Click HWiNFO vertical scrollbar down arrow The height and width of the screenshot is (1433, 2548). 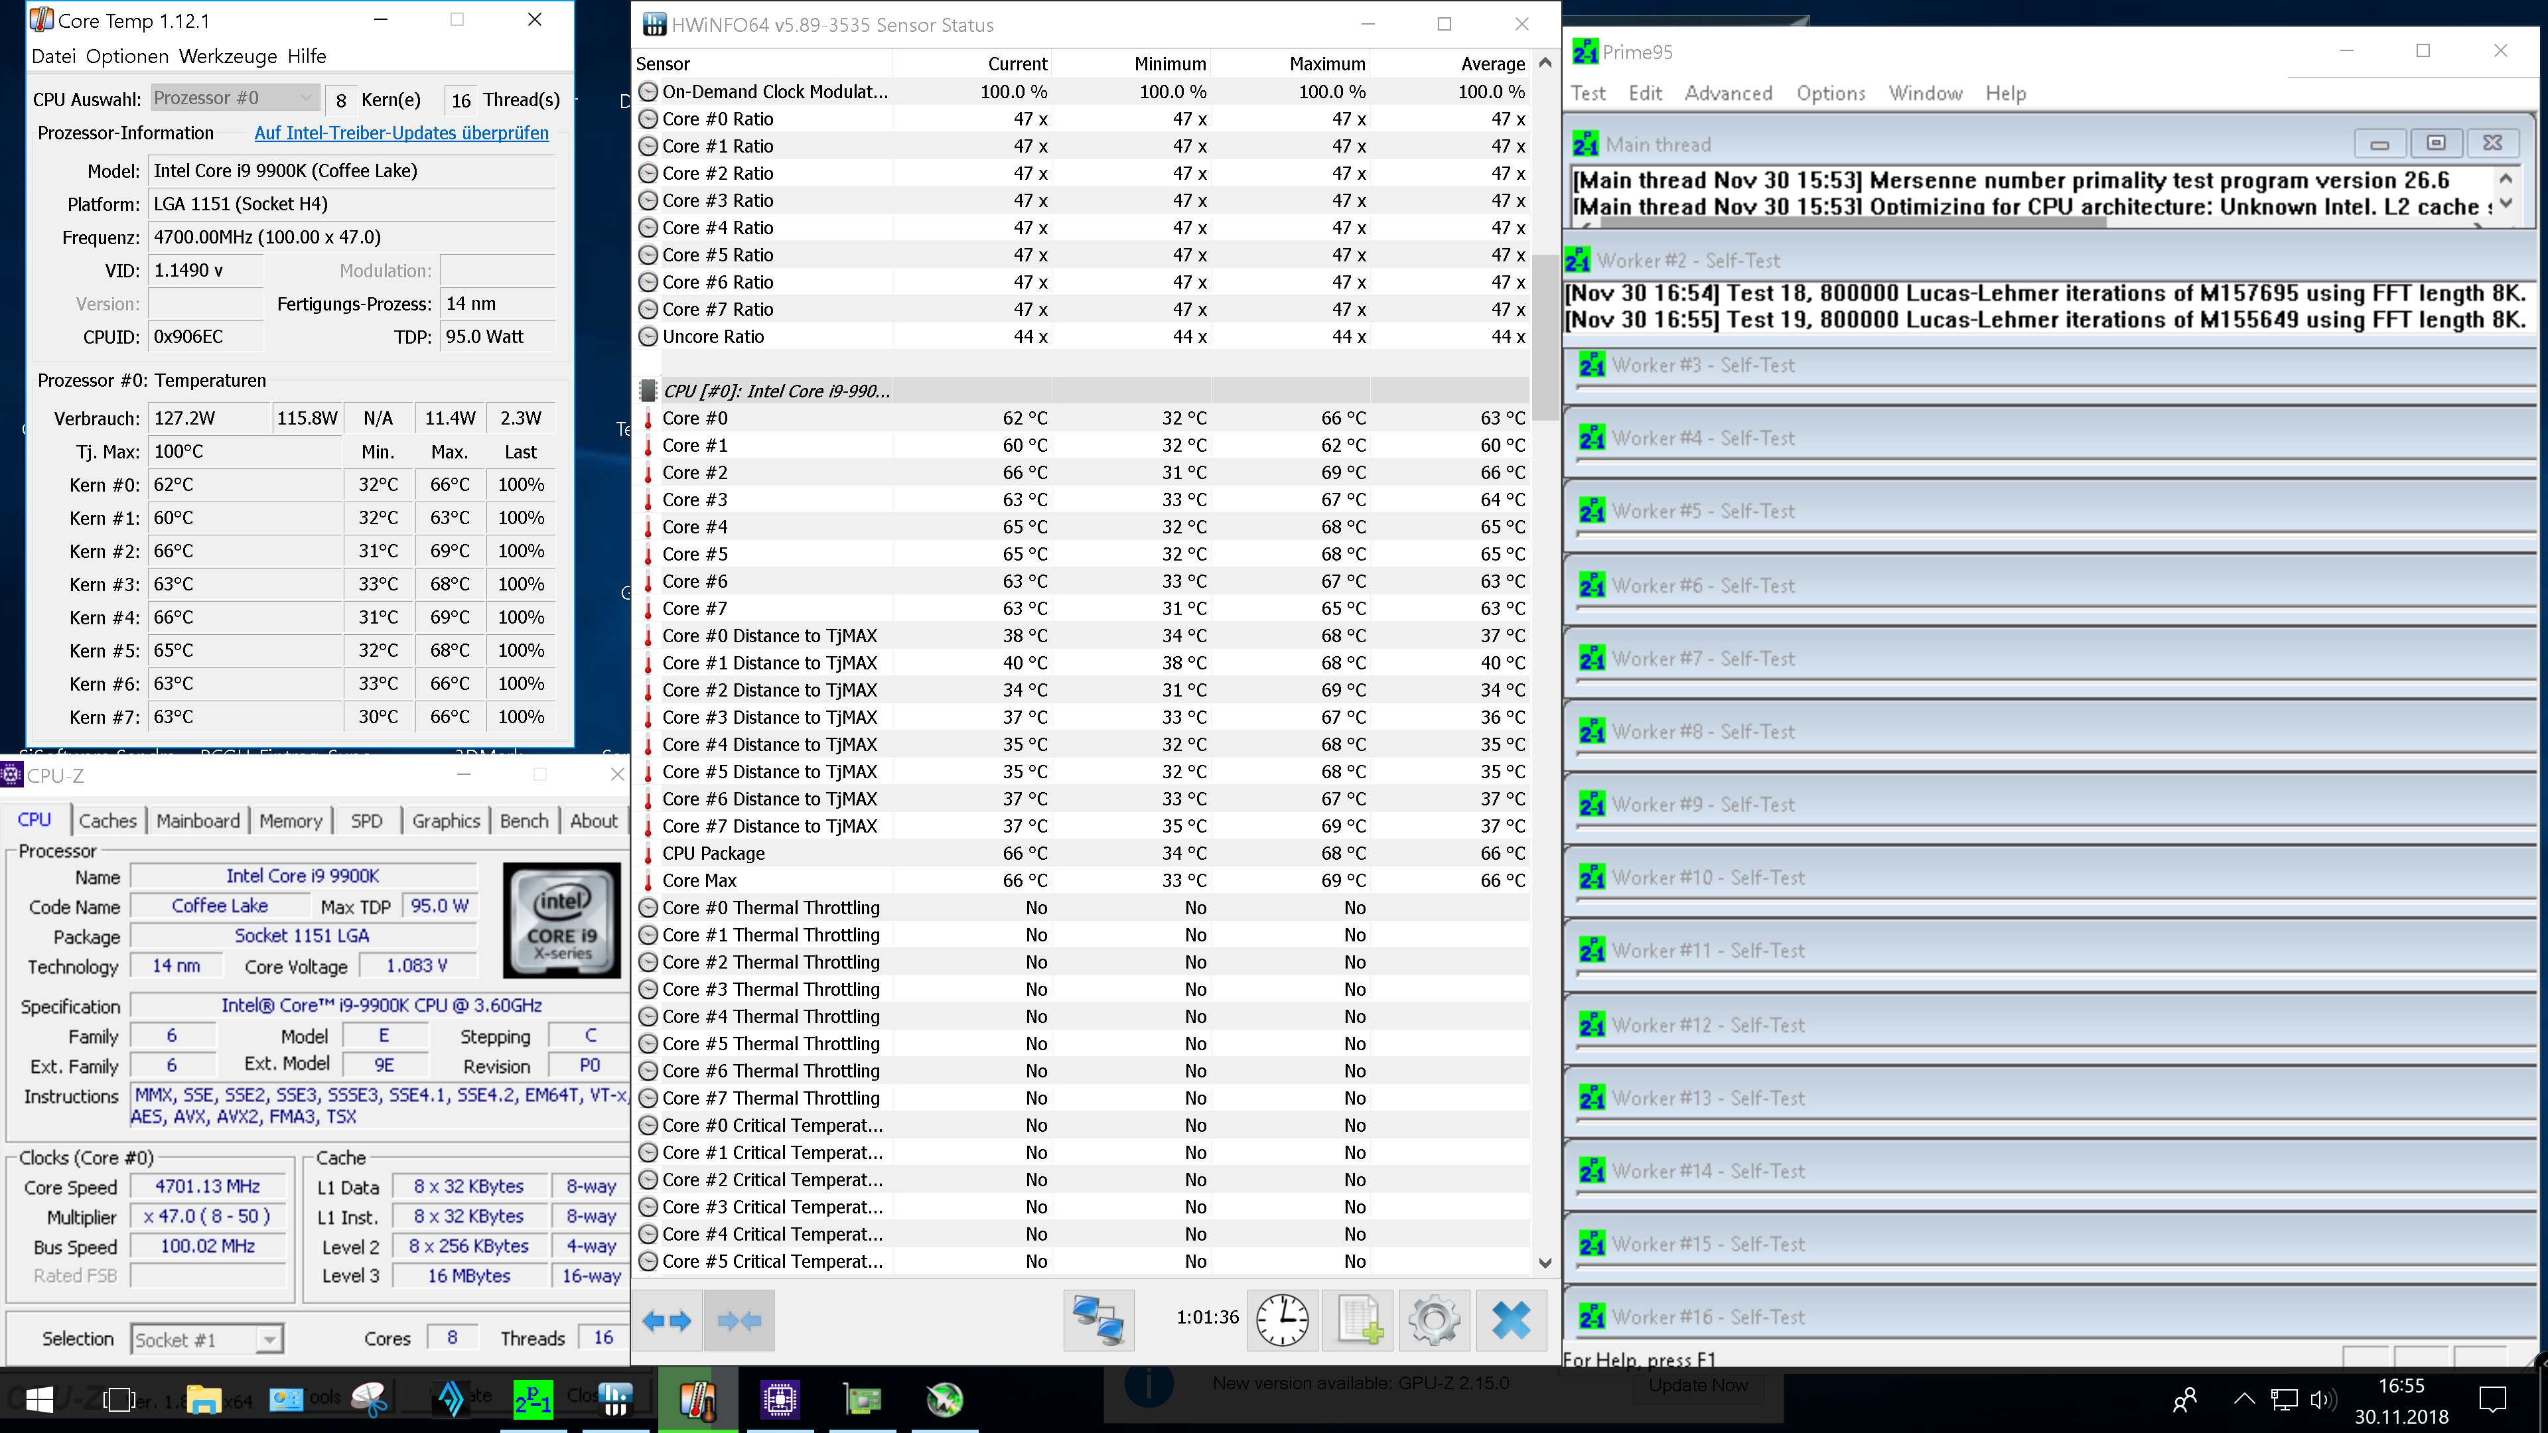(x=1545, y=1263)
